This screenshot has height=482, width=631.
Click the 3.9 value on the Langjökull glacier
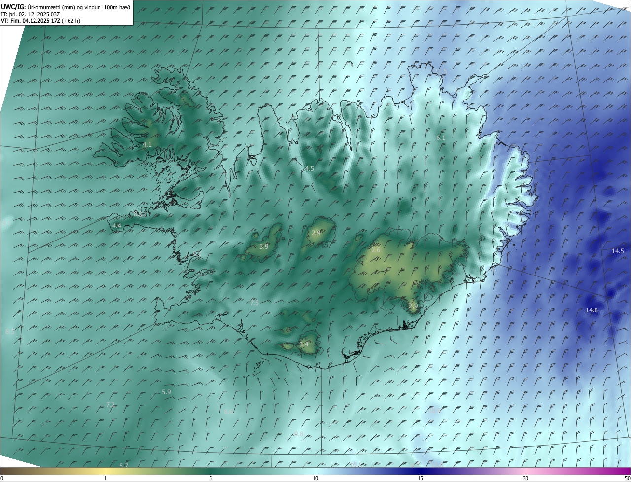[264, 246]
